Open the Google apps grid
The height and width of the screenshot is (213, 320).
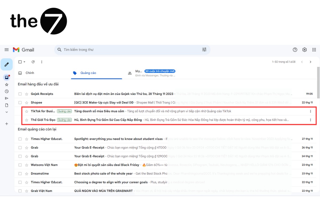click(314, 50)
